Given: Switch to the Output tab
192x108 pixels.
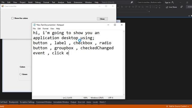Looking at the screenshot, I should tap(73, 102).
